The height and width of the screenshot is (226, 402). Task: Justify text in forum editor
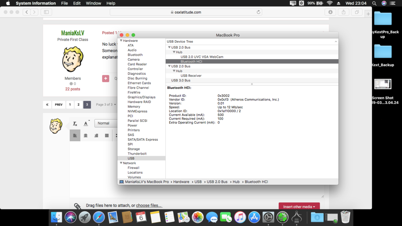[107, 136]
